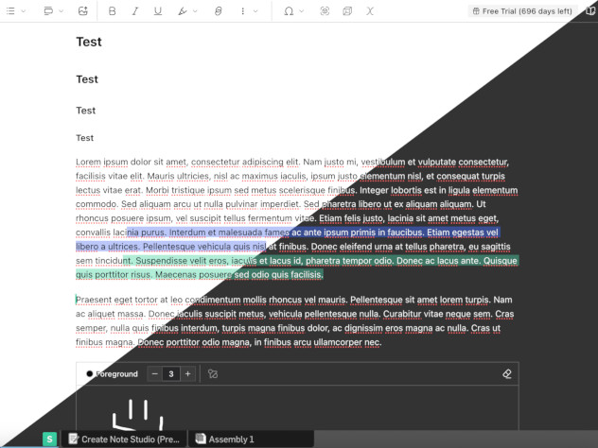Open the special character dropdown arrow
The image size is (598, 448).
coord(301,11)
